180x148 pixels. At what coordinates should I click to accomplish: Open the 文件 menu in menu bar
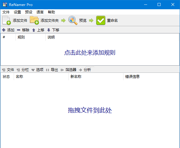tap(6, 12)
